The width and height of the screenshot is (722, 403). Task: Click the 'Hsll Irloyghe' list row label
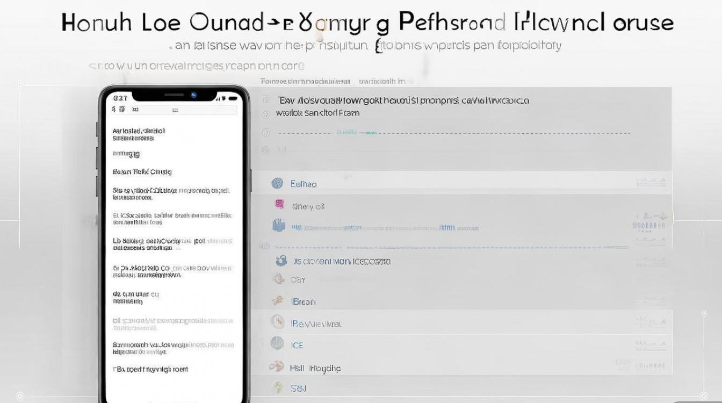pyautogui.click(x=315, y=368)
